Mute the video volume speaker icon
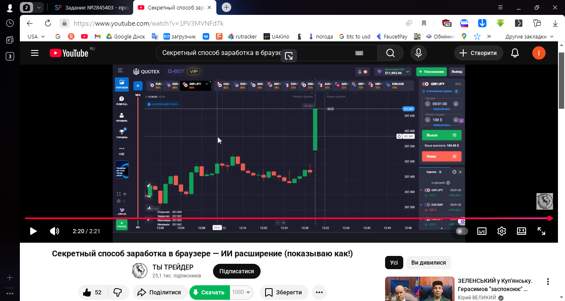The width and height of the screenshot is (565, 301). pos(55,231)
